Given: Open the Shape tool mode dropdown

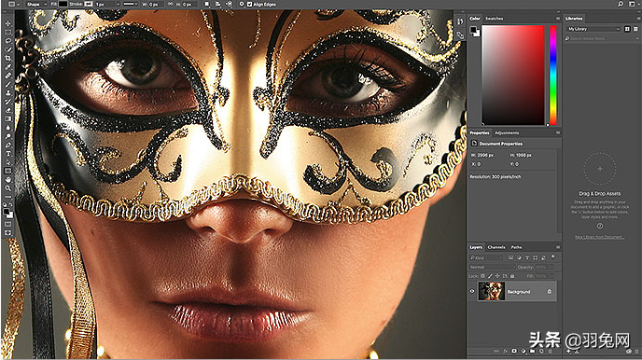Looking at the screenshot, I should coord(36,4).
